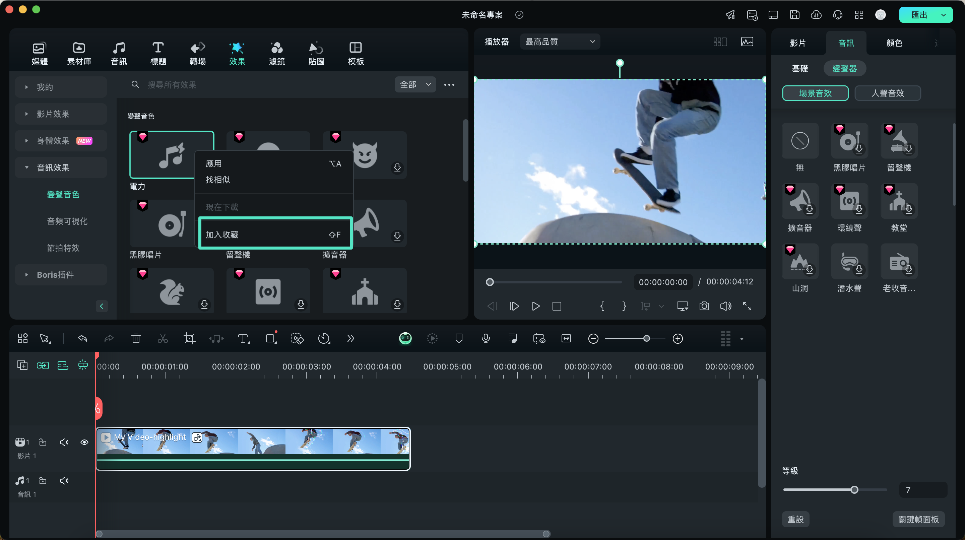Expand the 影片效果 category
The height and width of the screenshot is (540, 965).
tap(61, 114)
